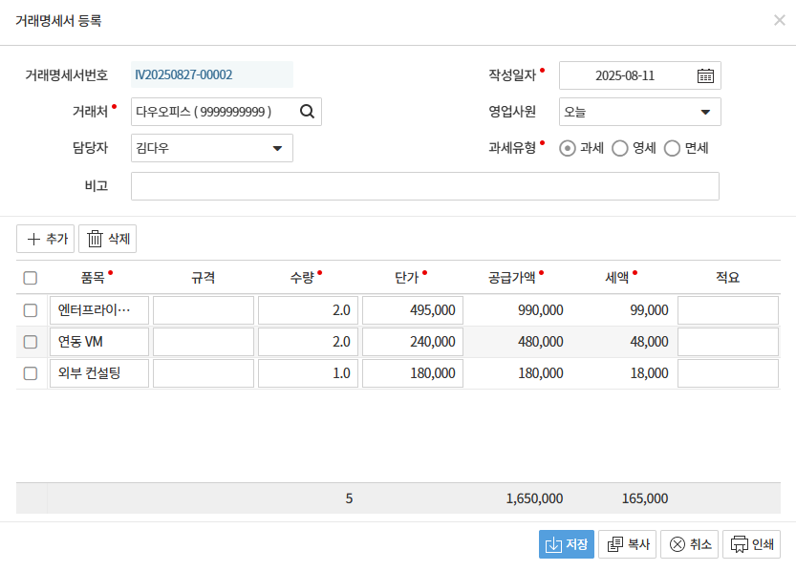
Task: Save the statement with 저장 button
Action: [x=566, y=544]
